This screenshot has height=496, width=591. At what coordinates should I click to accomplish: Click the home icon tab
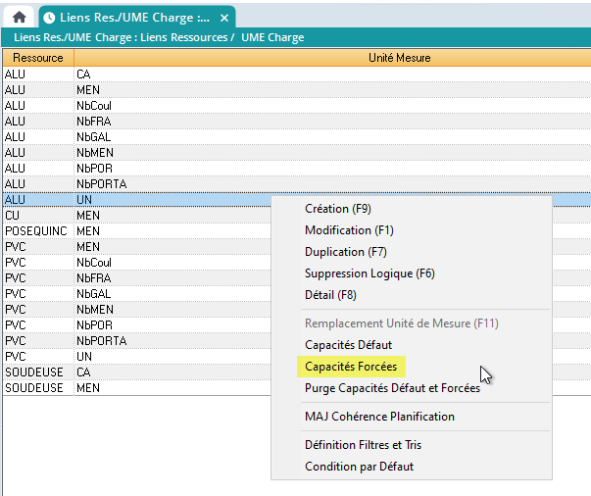tap(19, 17)
